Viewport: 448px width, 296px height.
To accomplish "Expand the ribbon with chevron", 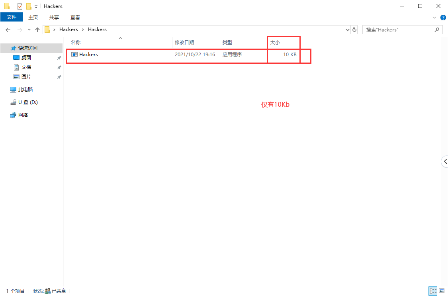I will (434, 18).
